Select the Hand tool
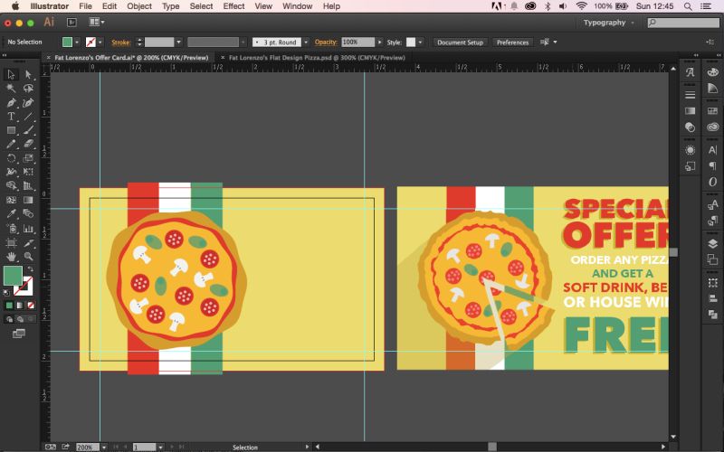Image resolution: width=724 pixels, height=452 pixels. 11,256
